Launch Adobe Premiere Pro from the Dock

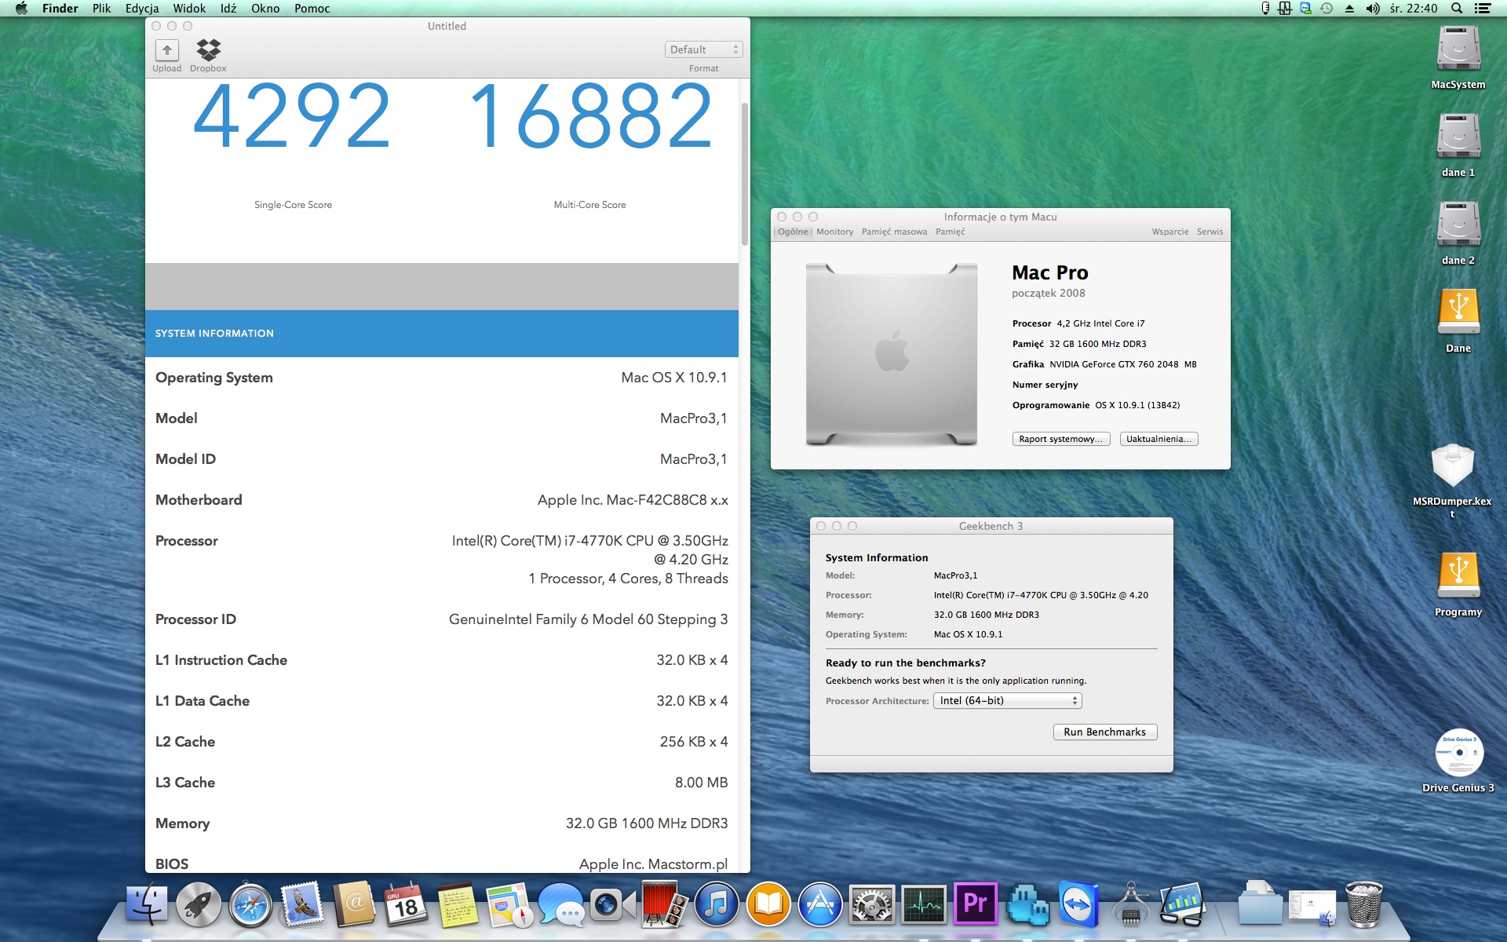[976, 905]
